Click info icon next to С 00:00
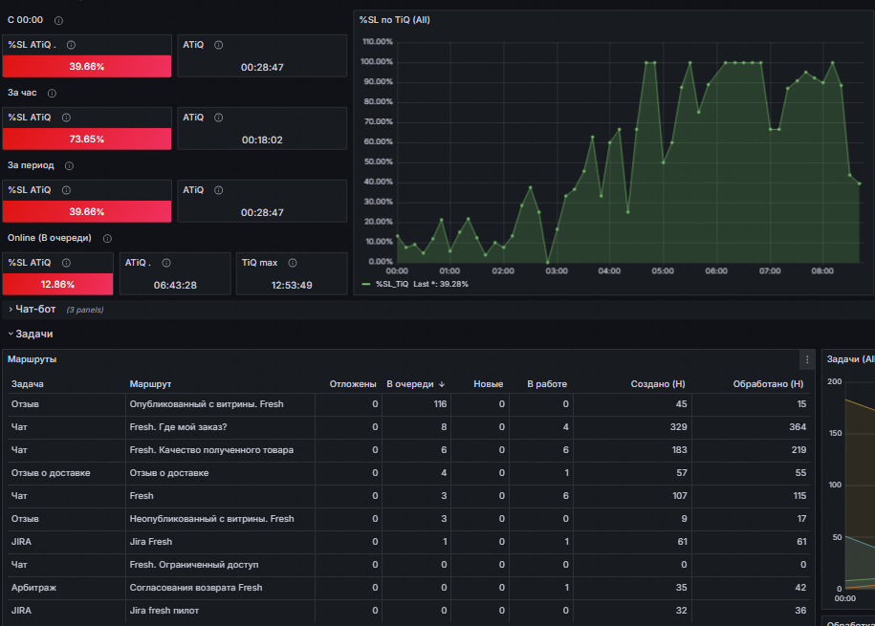 tap(58, 21)
